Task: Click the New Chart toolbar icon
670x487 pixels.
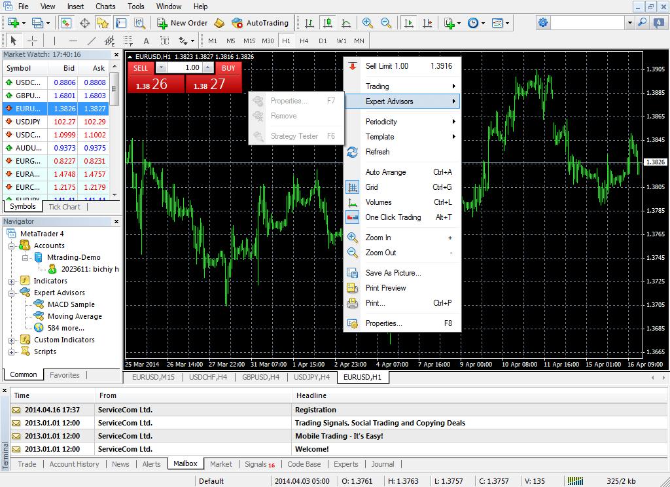Action: pyautogui.click(x=13, y=23)
